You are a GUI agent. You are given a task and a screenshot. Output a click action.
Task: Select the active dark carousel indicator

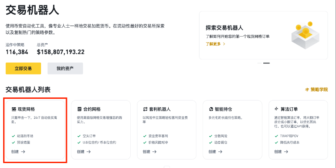tap(266, 63)
